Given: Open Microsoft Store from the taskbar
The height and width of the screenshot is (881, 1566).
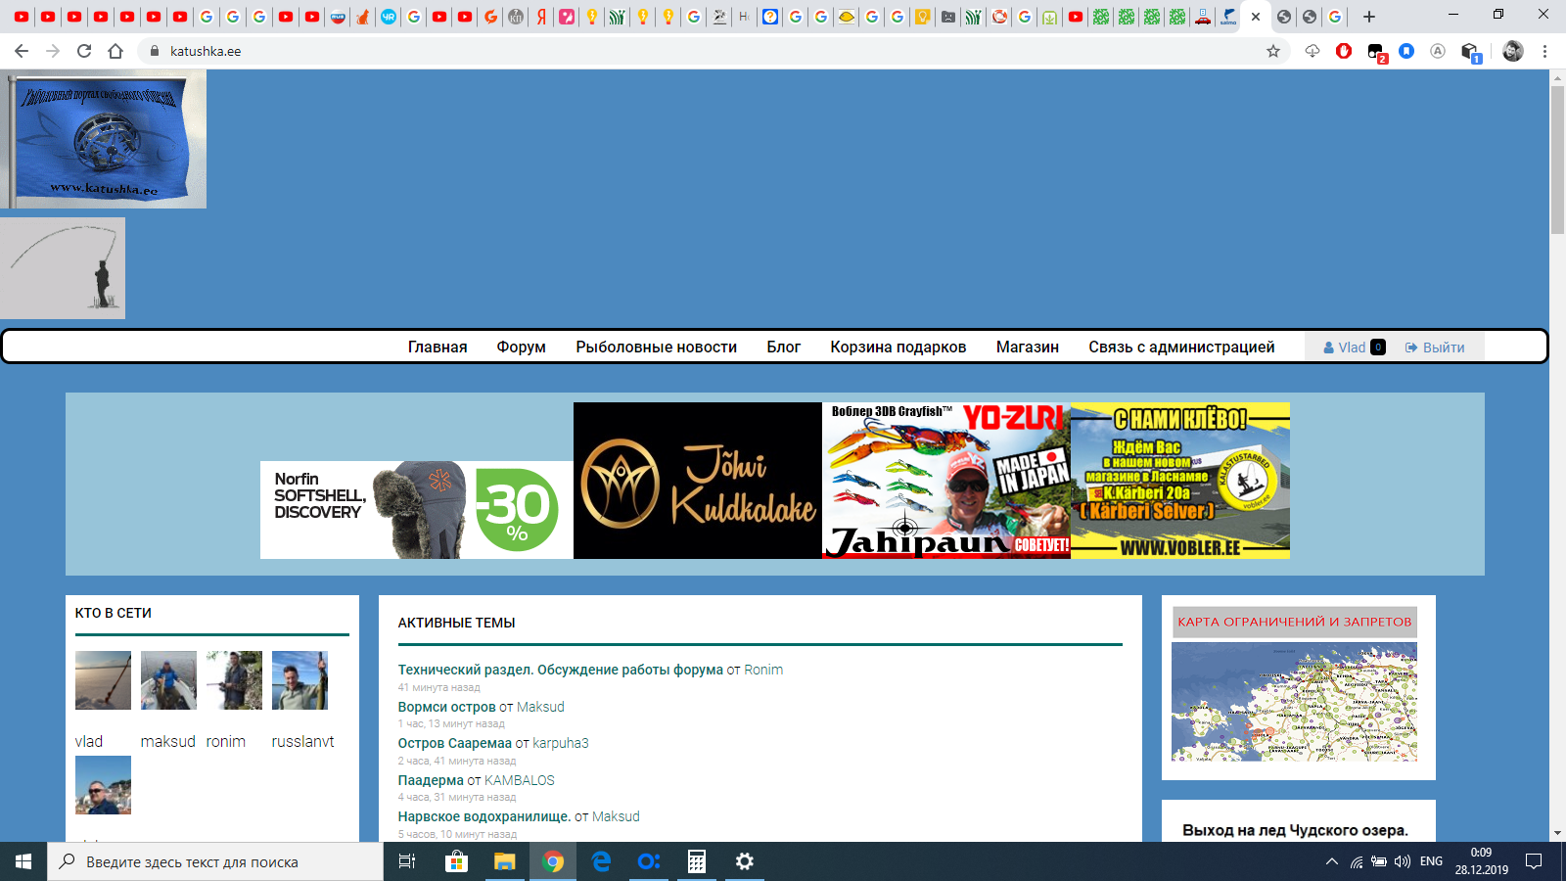Looking at the screenshot, I should tap(456, 861).
